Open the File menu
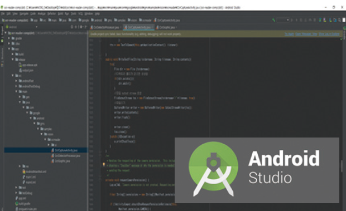Screen dimensions: 346x211 (3, 14)
